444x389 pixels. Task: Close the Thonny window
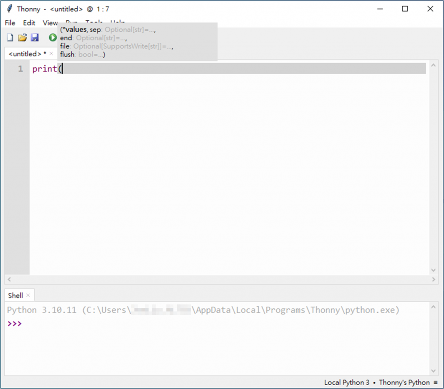click(x=430, y=9)
